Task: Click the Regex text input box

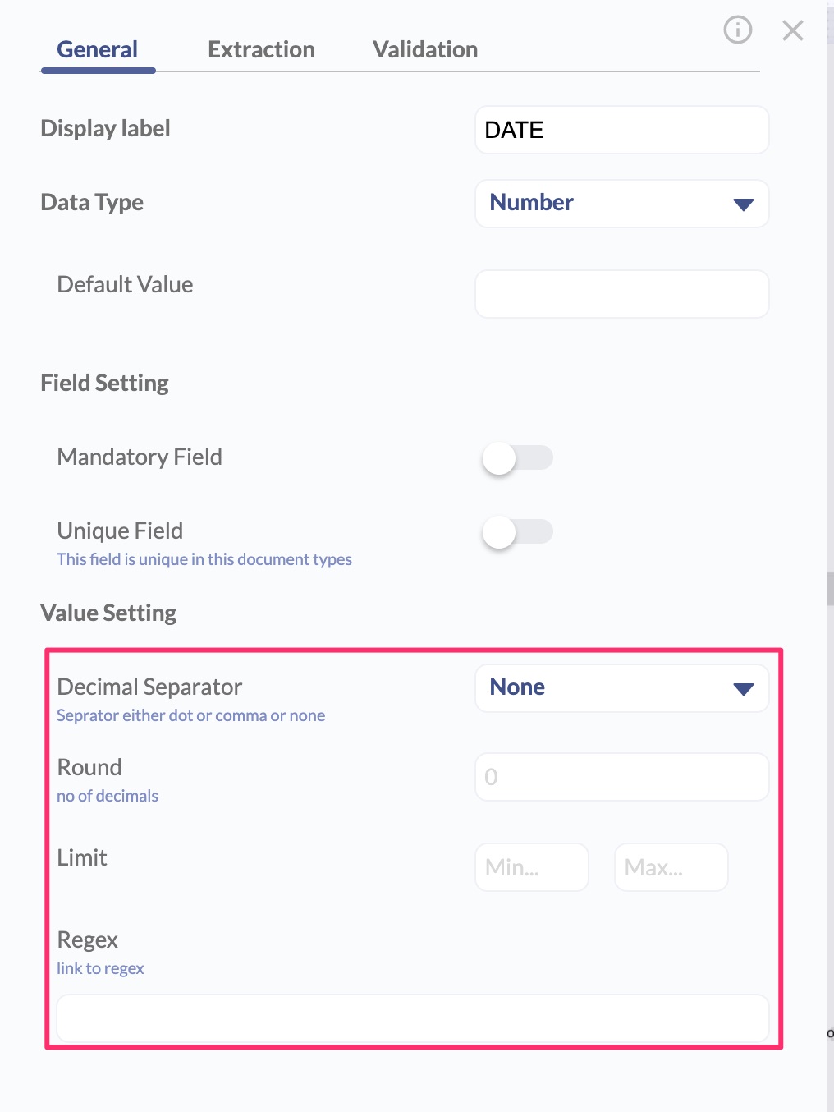Action: (413, 1018)
